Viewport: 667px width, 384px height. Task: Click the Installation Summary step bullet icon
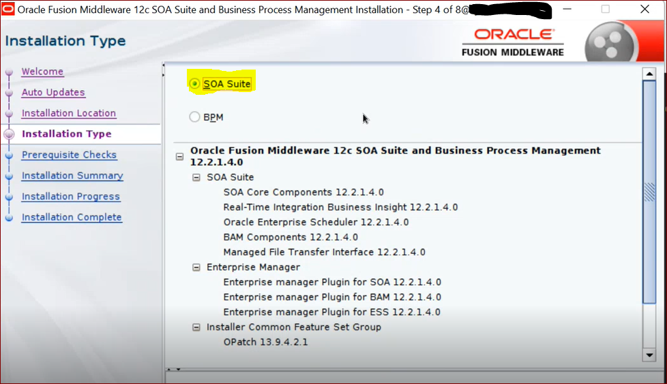coord(9,177)
